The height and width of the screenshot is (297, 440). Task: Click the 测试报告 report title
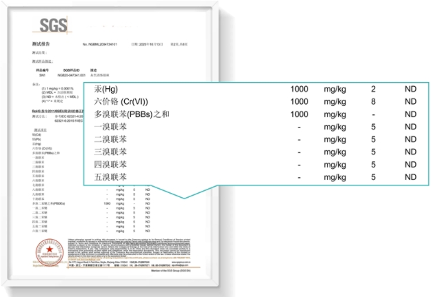click(43, 45)
